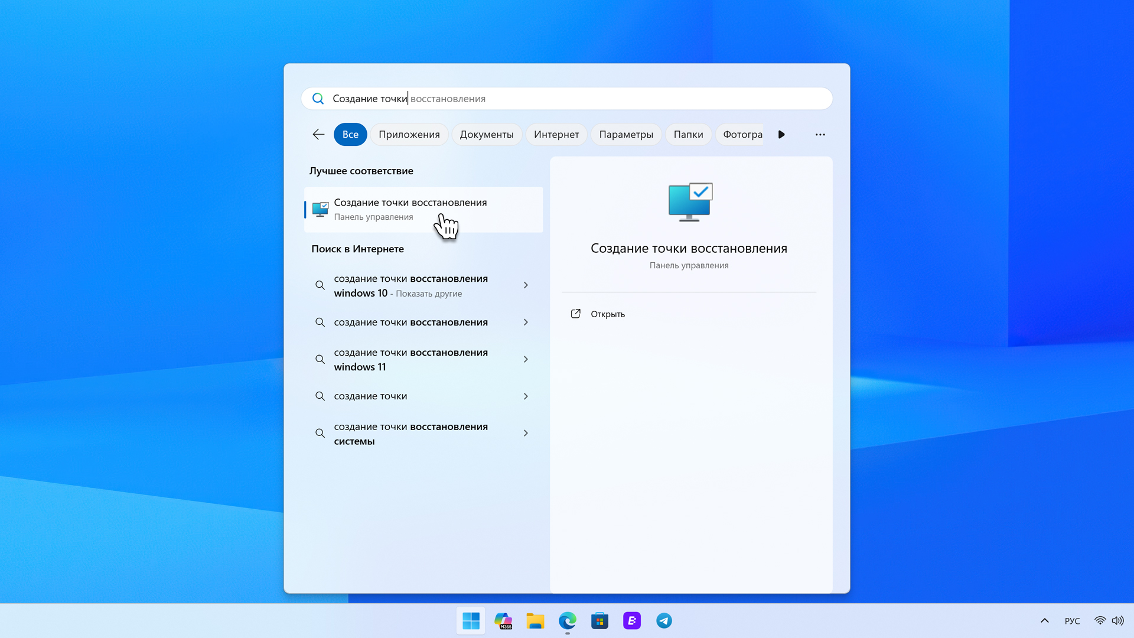1134x638 pixels.
Task: Show hidden icons in system tray
Action: click(x=1044, y=621)
